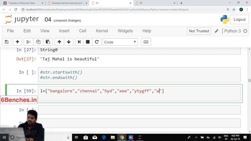
Task: Open volume control in system tray
Action: 220,137
